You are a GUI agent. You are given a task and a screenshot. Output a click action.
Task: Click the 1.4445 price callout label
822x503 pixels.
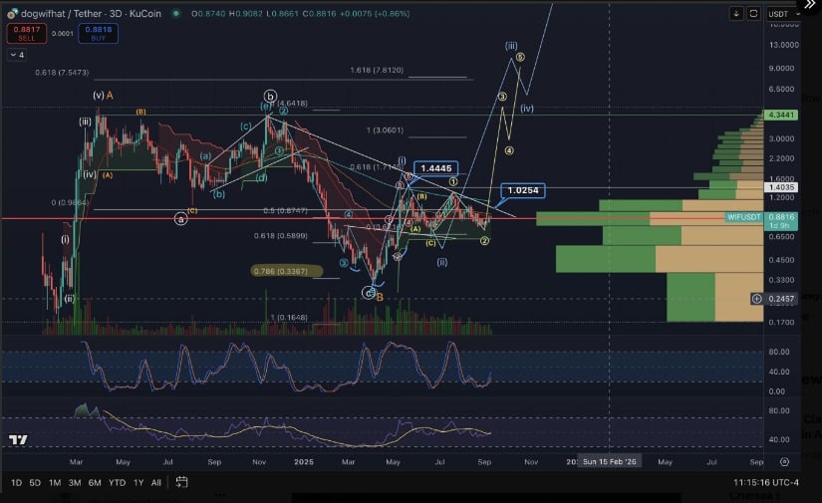[436, 168]
